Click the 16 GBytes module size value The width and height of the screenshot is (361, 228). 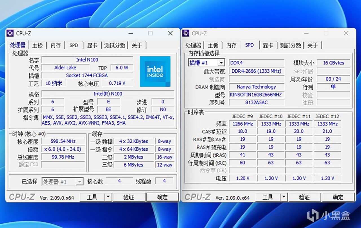[x=334, y=63]
